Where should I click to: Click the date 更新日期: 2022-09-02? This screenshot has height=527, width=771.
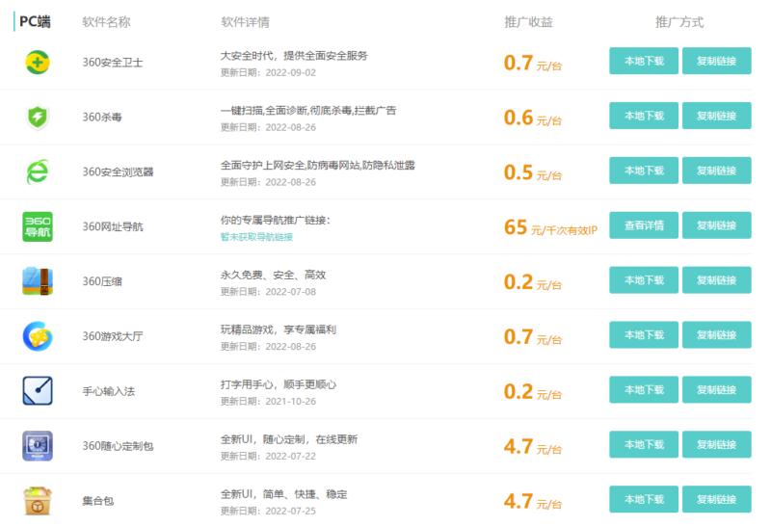268,73
